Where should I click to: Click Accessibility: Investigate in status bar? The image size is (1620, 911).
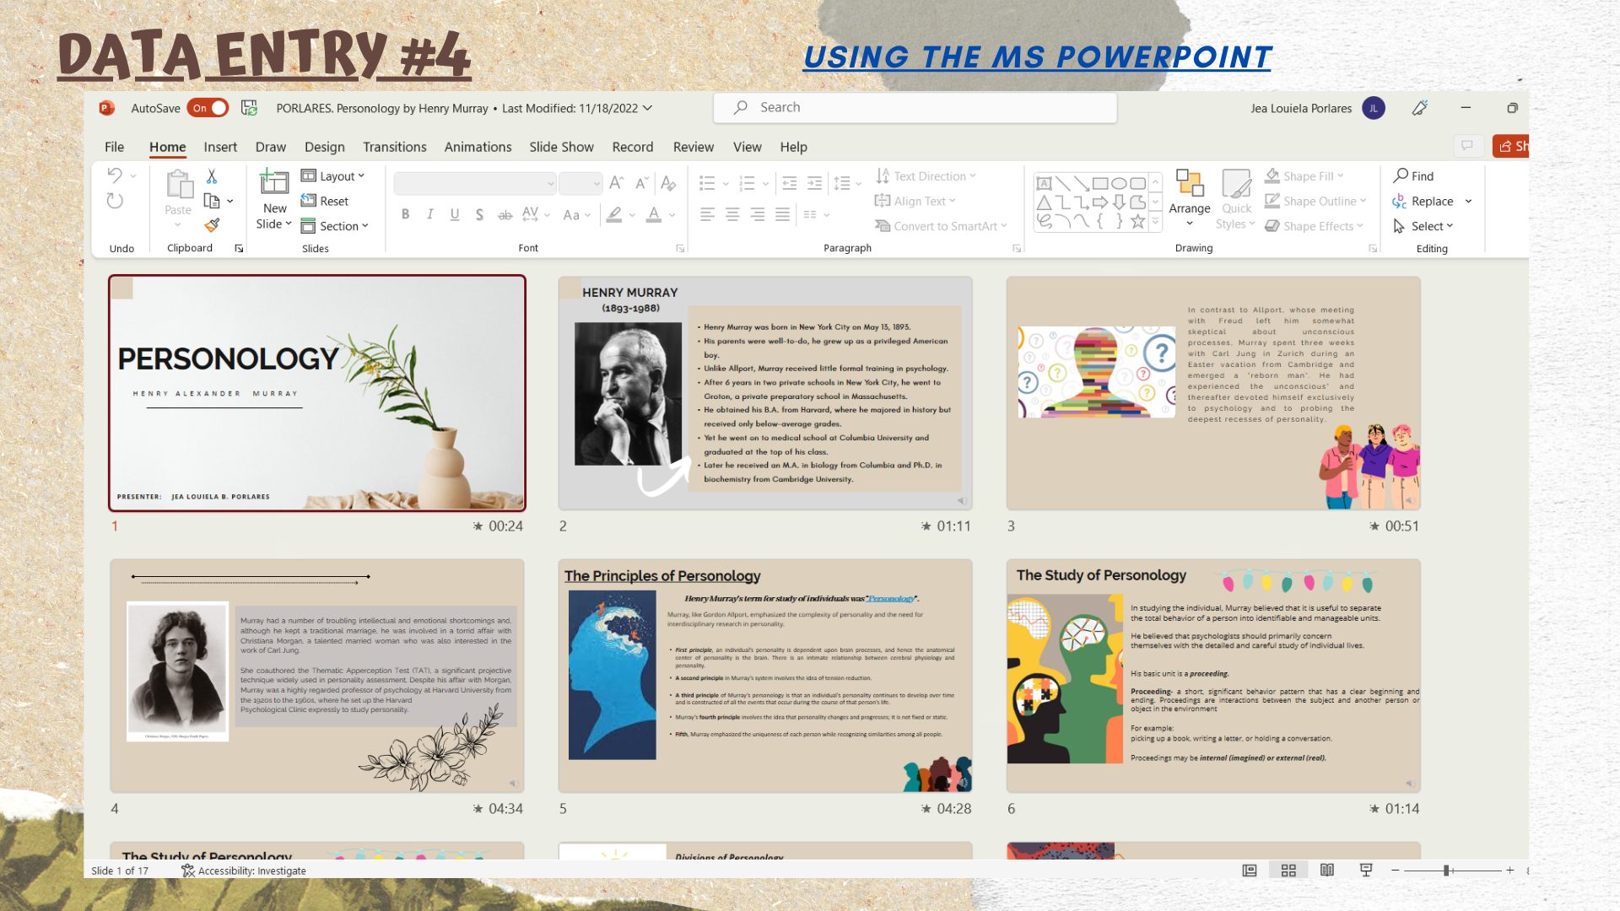[244, 871]
